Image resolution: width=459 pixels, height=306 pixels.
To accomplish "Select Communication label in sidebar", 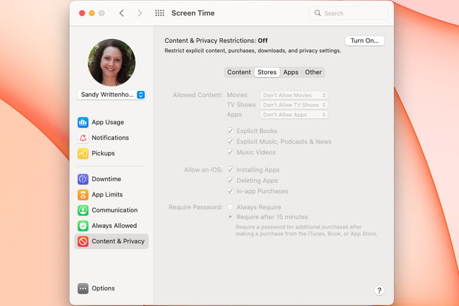I will coord(115,210).
